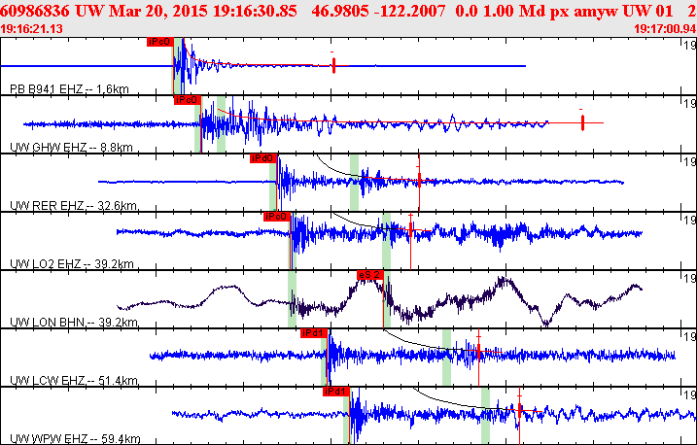Click the red coda cross marker on RER trace
The height and width of the screenshot is (445, 697).
(x=419, y=180)
